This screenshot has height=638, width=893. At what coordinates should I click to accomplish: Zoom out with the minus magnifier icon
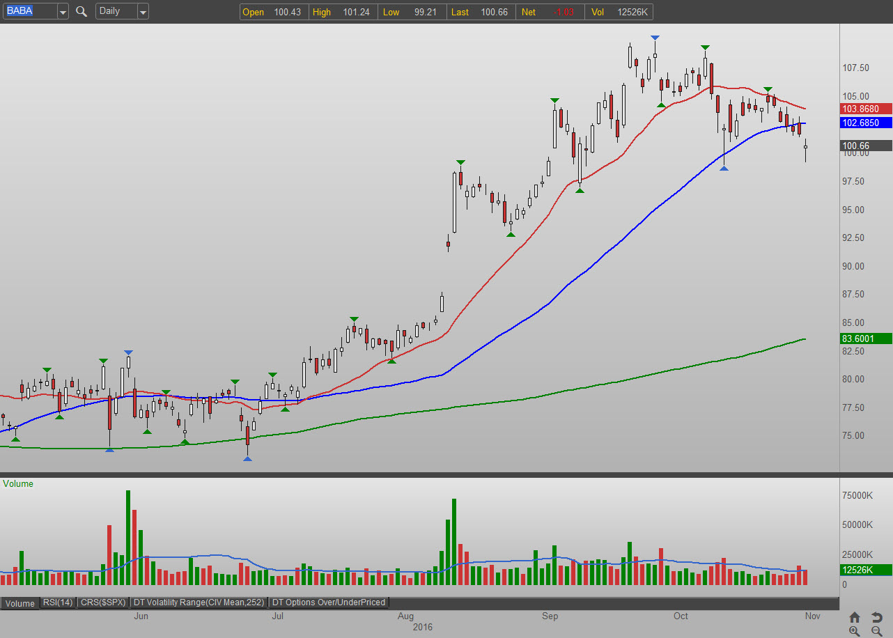pyautogui.click(x=877, y=631)
